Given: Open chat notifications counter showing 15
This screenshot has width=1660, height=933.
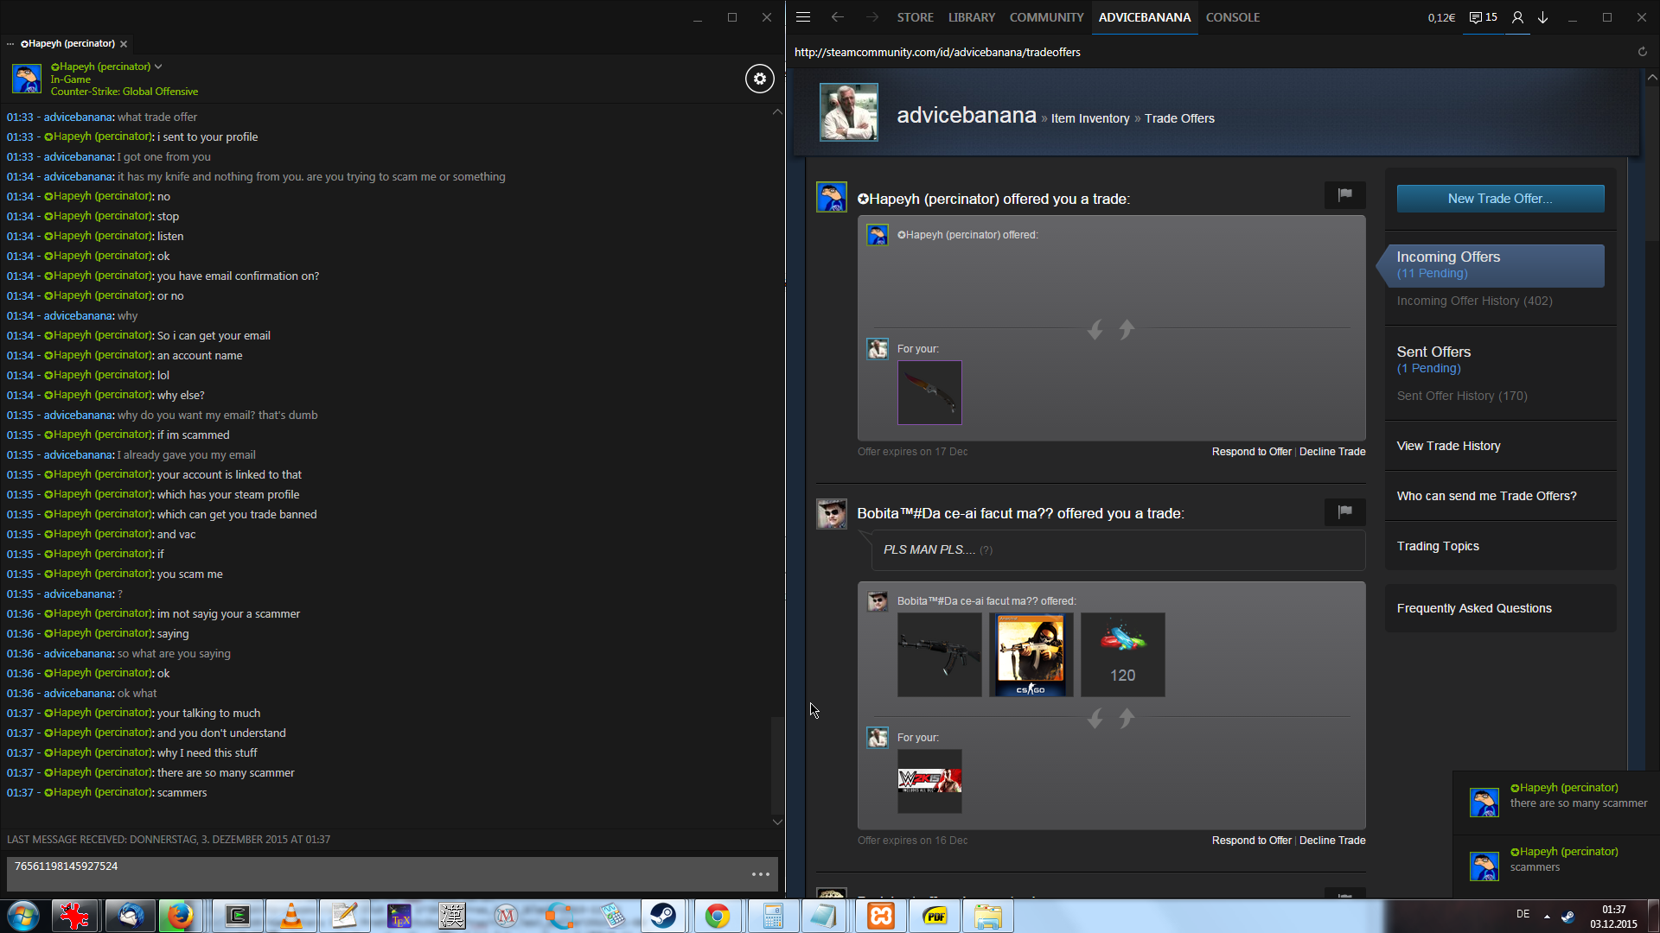Looking at the screenshot, I should tap(1483, 17).
